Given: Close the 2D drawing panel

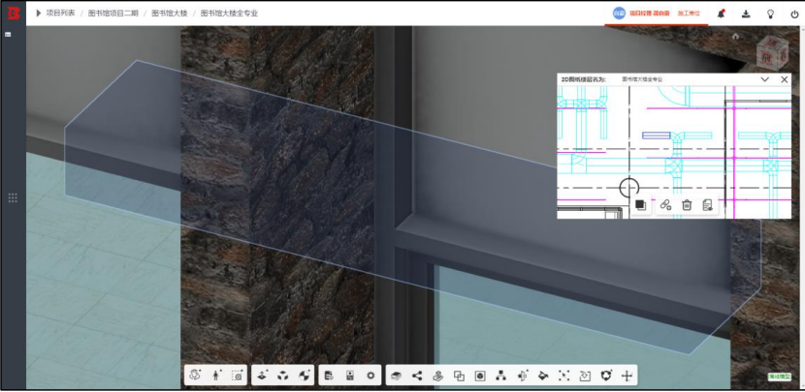Looking at the screenshot, I should point(784,79).
